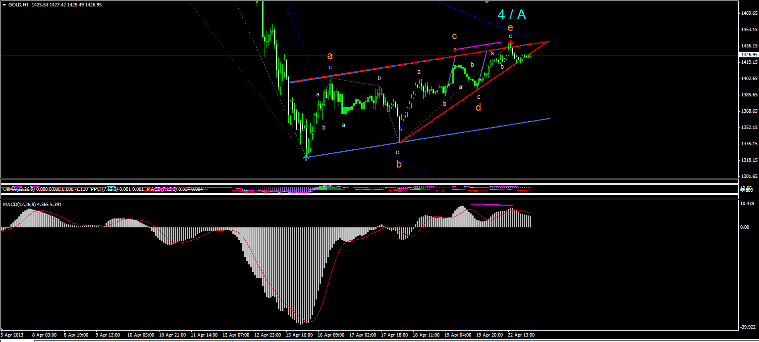Click the 19 Apr 20:00 time label
This screenshot has height=342, width=759.
489,335
